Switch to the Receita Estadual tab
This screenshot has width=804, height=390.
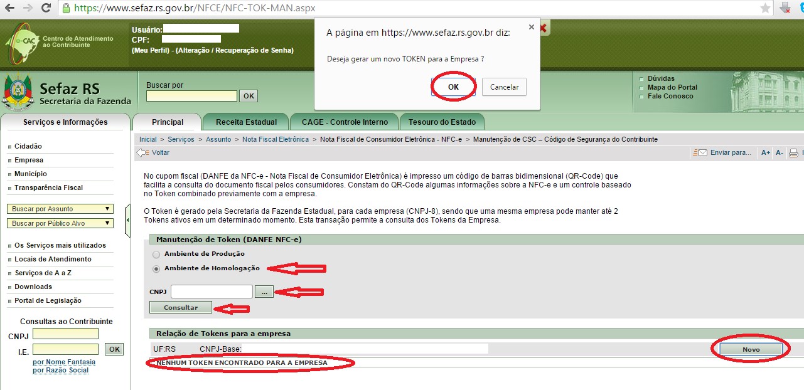[x=246, y=122]
